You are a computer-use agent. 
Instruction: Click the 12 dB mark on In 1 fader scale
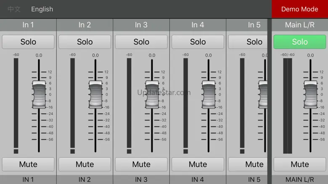(50, 72)
